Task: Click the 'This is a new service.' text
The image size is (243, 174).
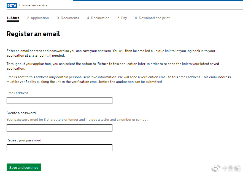Action: tap(34, 5)
